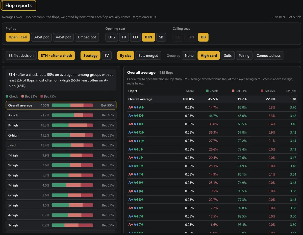The width and height of the screenshot is (303, 235).
Task: Open the A♦A♣Q♣ flop row
Action: (212, 133)
